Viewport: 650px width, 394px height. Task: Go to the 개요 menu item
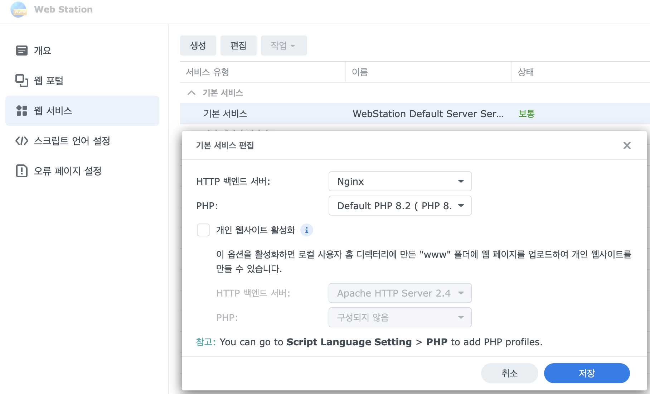82,51
